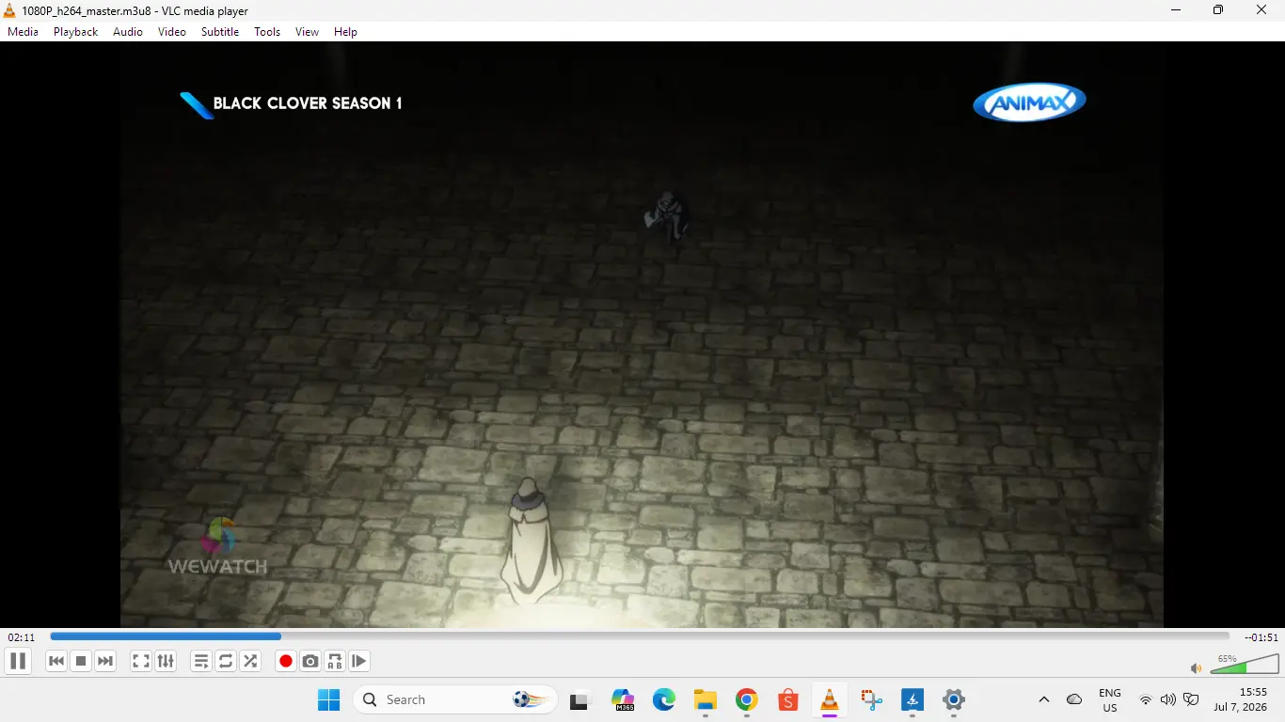Toggle random shuffle playback
The image size is (1285, 722).
(250, 661)
